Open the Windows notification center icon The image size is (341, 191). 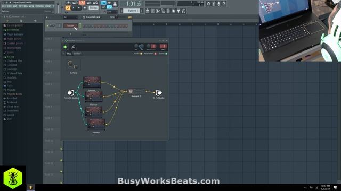tap(335, 187)
